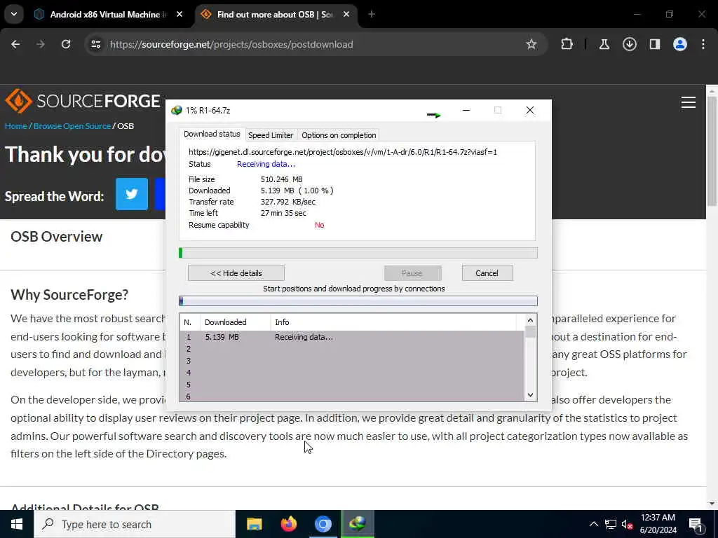This screenshot has height=538, width=718.
Task: Click the connections progress bar
Action: click(x=358, y=301)
